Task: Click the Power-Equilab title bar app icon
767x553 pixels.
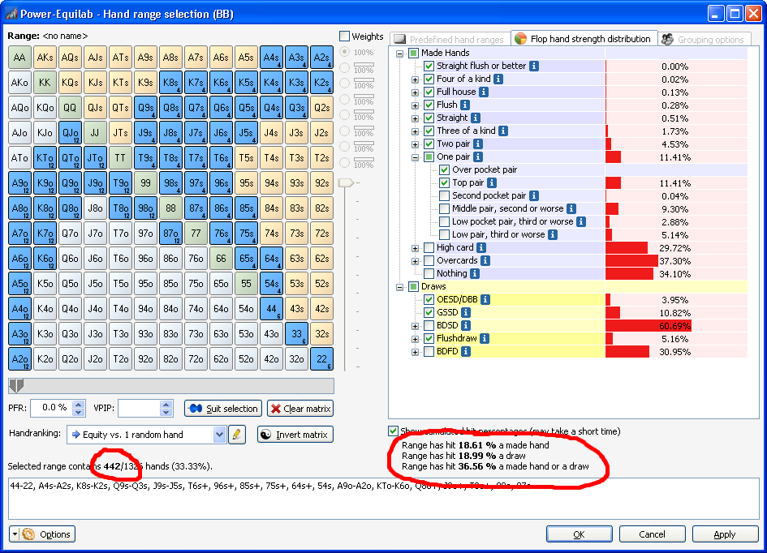Action: point(11,14)
